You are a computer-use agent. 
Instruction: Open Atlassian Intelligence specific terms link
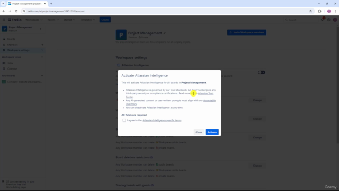pos(162,120)
